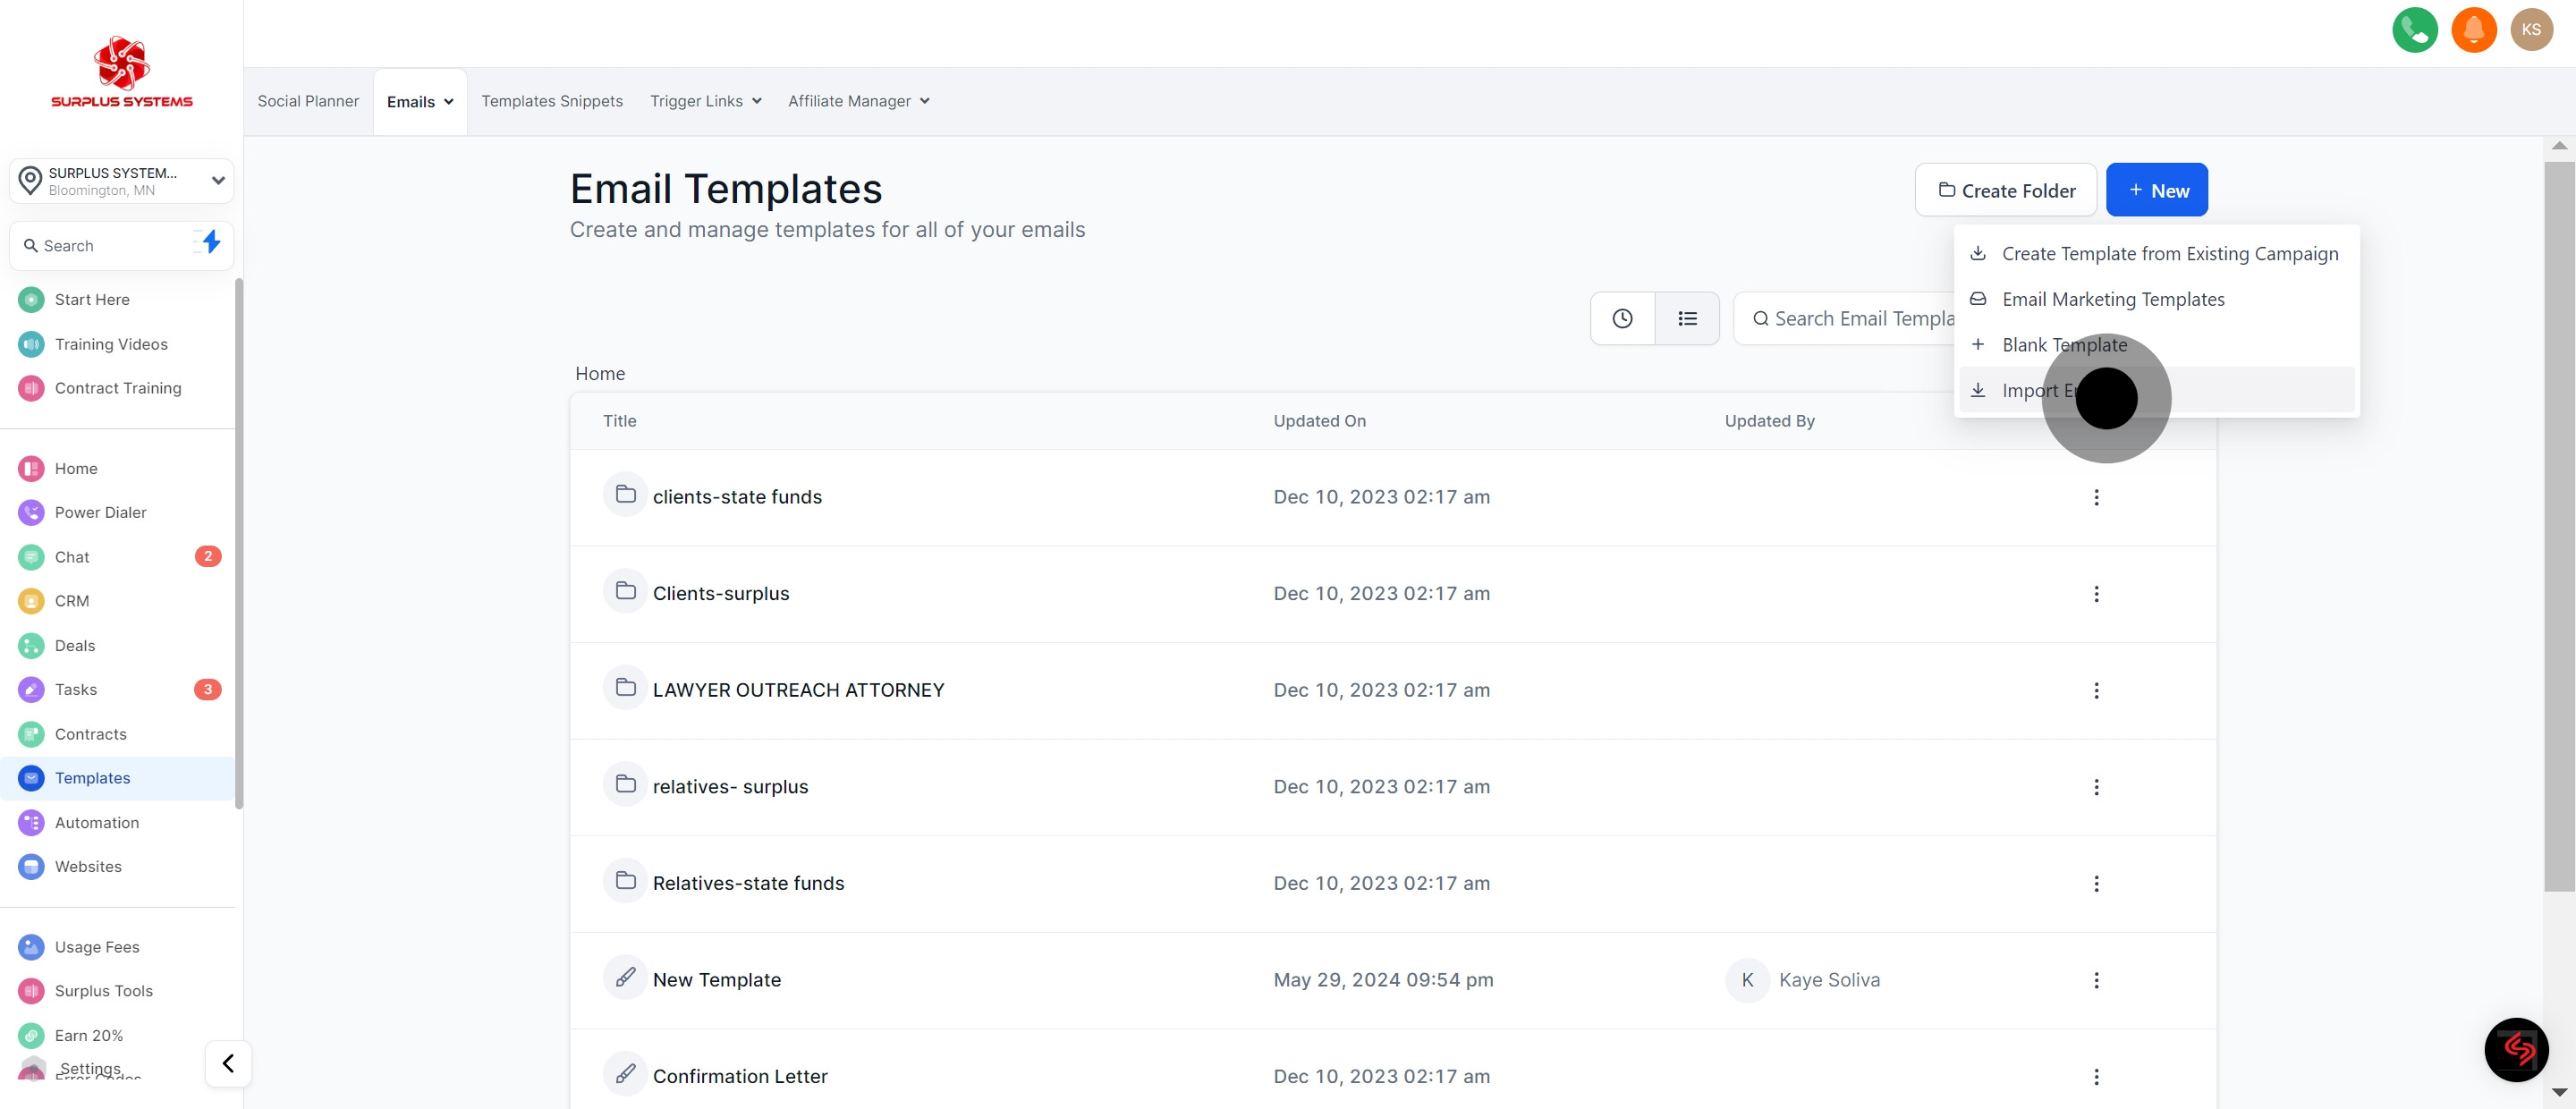This screenshot has width=2576, height=1109.
Task: Open recently updated filter clock icon
Action: tap(1621, 318)
